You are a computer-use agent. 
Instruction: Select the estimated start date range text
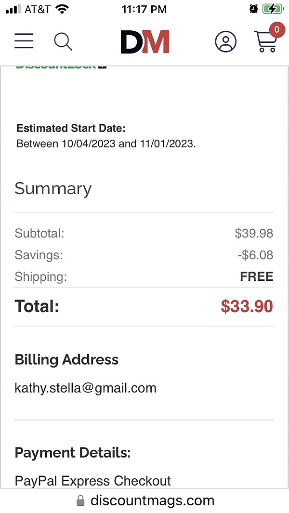pyautogui.click(x=106, y=144)
